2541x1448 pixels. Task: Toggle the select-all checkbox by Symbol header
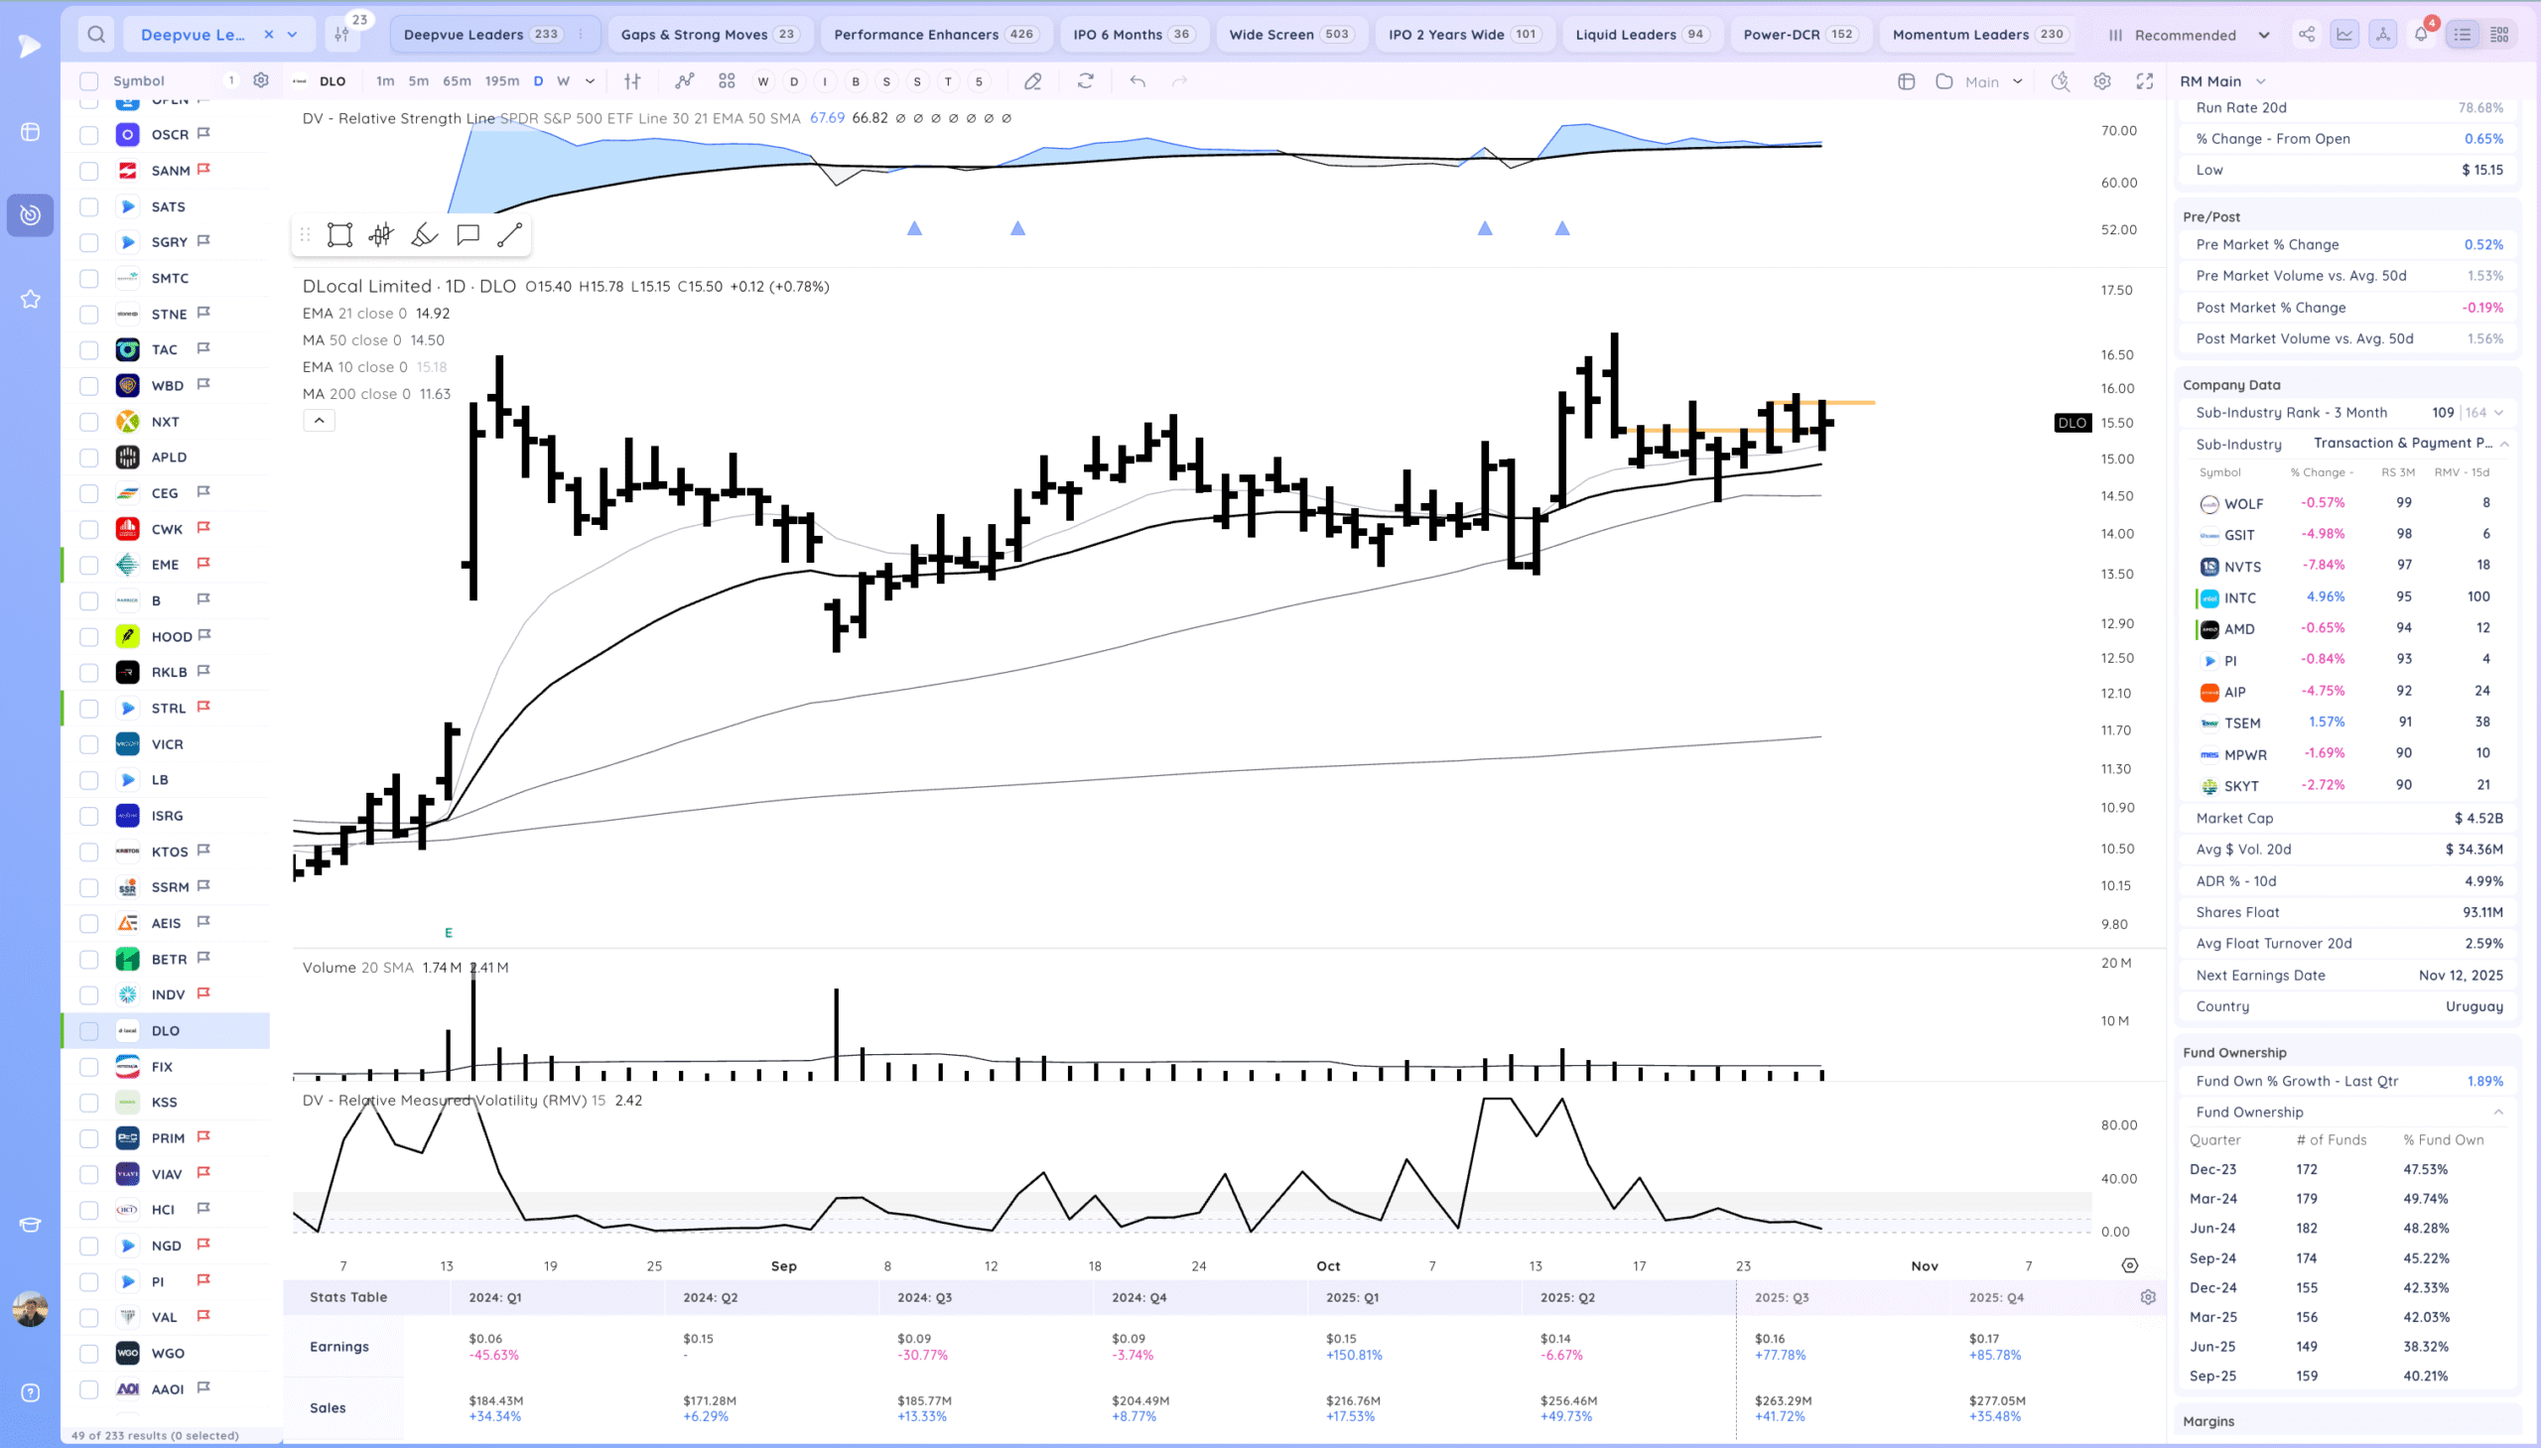pyautogui.click(x=89, y=81)
